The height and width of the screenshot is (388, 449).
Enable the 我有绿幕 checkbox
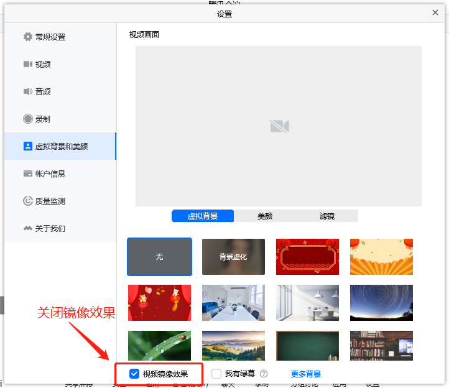[x=216, y=374]
